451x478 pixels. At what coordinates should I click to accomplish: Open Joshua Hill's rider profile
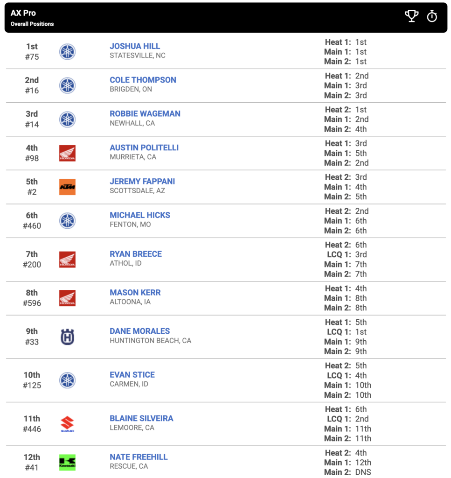(x=135, y=46)
